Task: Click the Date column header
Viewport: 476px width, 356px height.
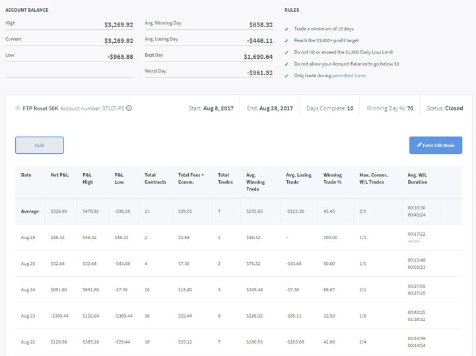Action: 26,175
